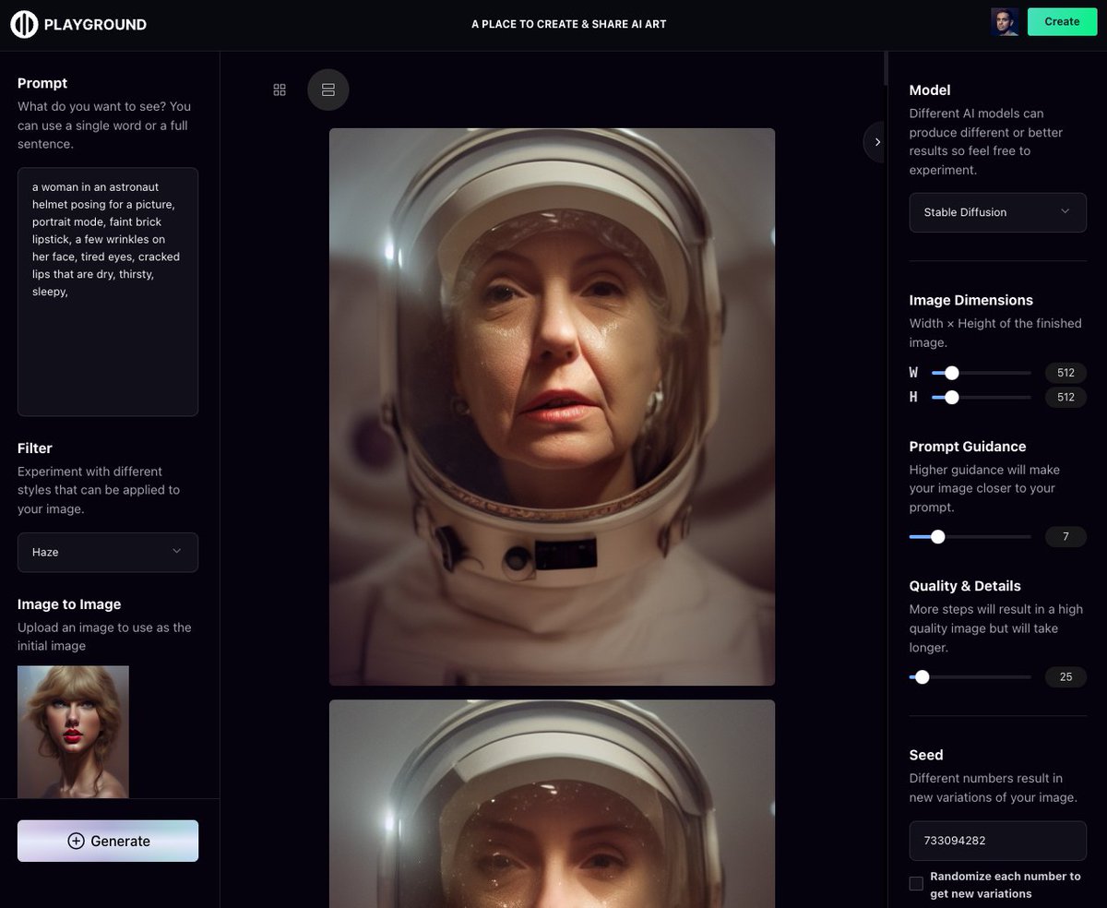Click the uploaded initial image thumbnail
Image resolution: width=1107 pixels, height=908 pixels.
pos(73,732)
